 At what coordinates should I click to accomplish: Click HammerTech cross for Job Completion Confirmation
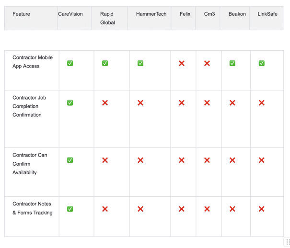[x=140, y=103]
